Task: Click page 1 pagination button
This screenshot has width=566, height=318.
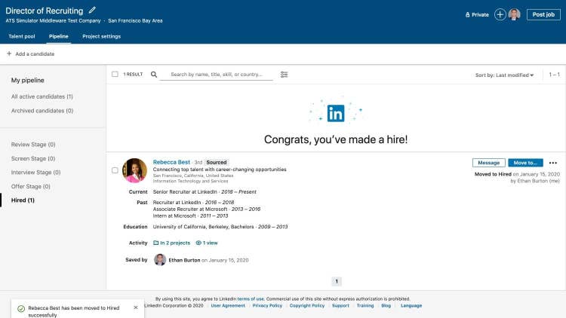Action: [x=337, y=281]
